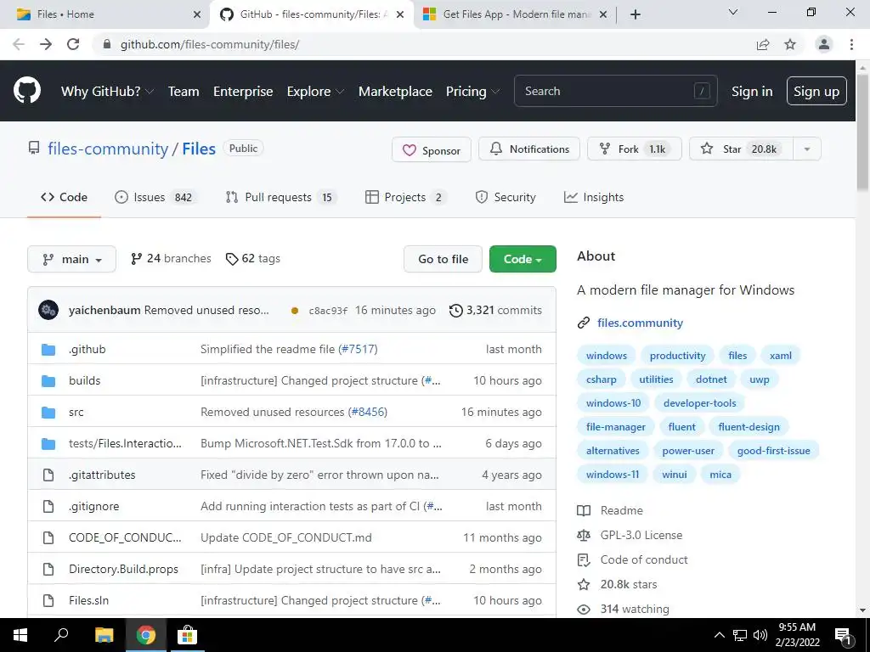Select the windows topic tag
The image size is (870, 652).
point(607,356)
